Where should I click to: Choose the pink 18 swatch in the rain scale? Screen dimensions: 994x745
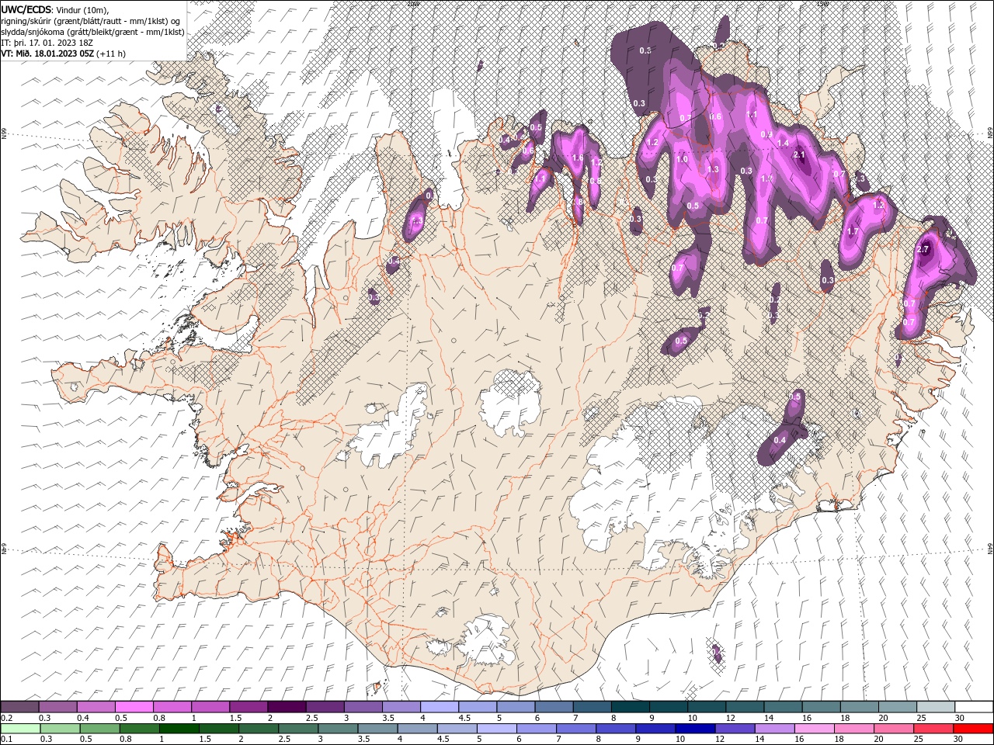[x=854, y=729]
